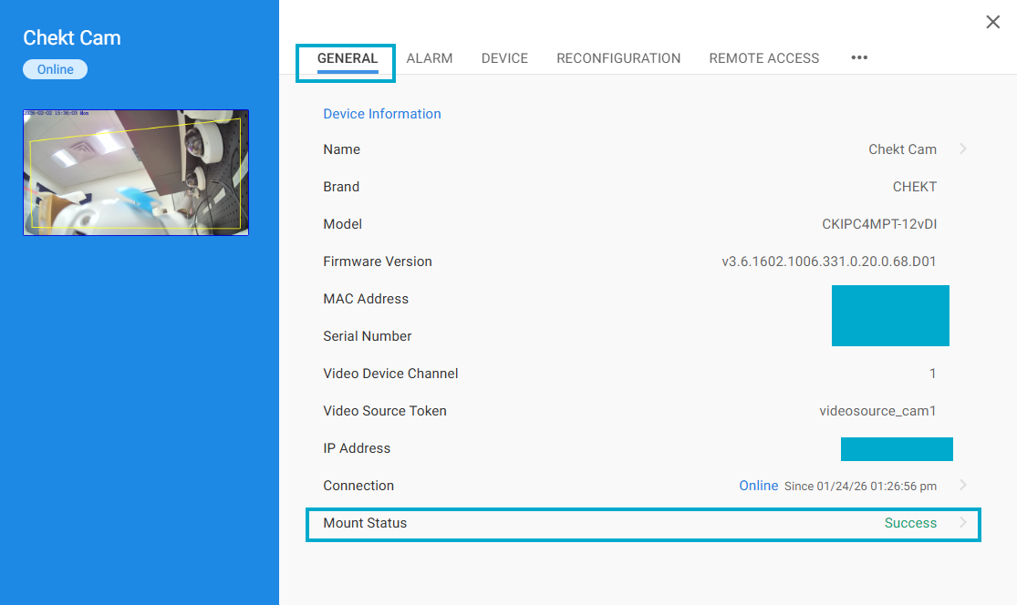This screenshot has width=1017, height=605.
Task: Switch to the Alarm tab
Action: point(430,58)
